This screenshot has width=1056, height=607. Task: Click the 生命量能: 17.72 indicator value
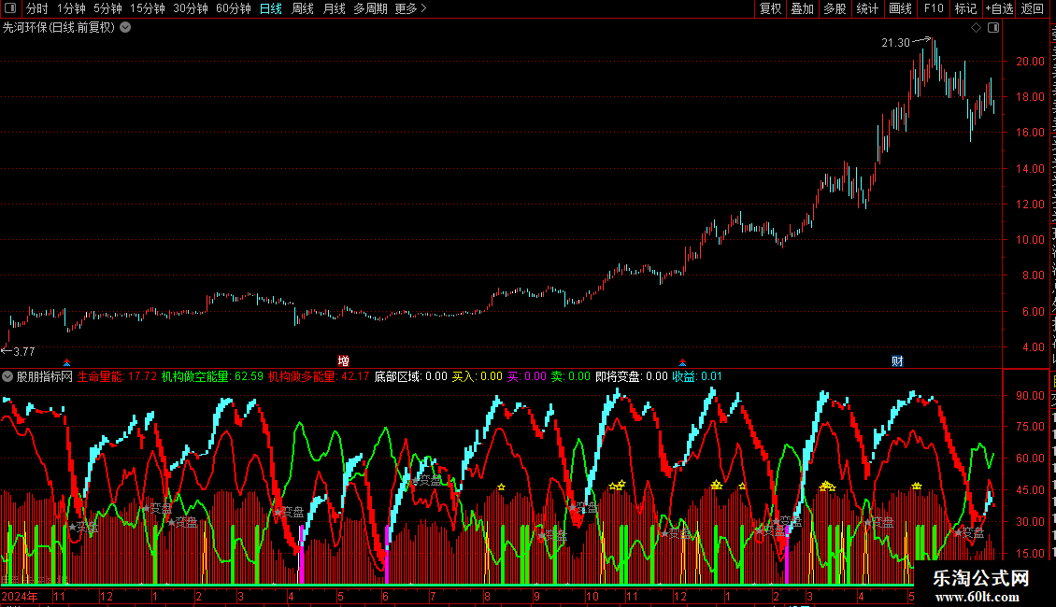117,377
